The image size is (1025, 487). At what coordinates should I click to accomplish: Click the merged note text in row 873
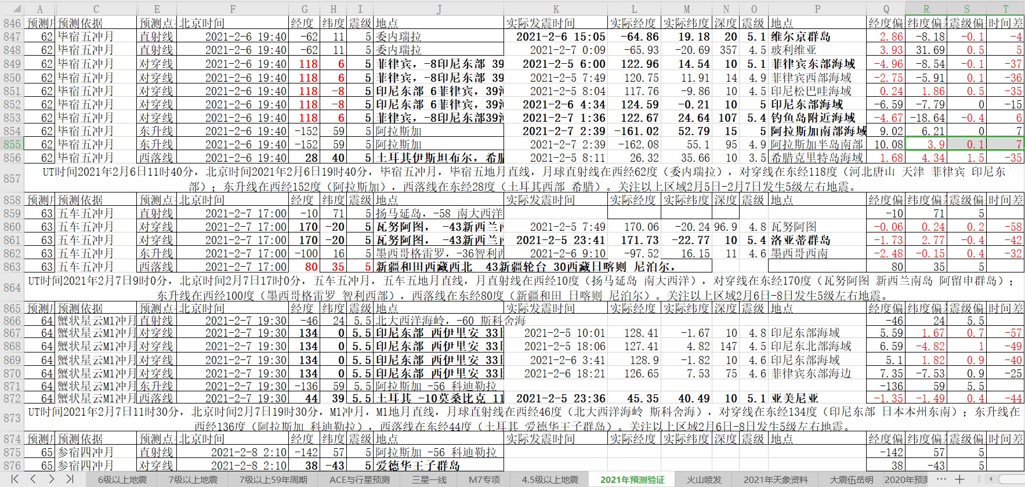click(x=524, y=419)
